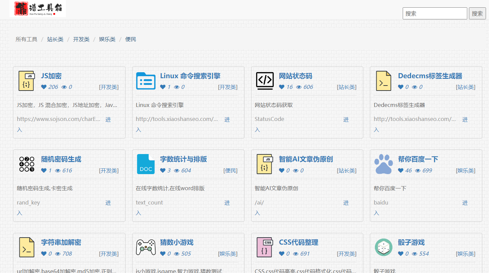Focus the 搜索 text input field

435,13
